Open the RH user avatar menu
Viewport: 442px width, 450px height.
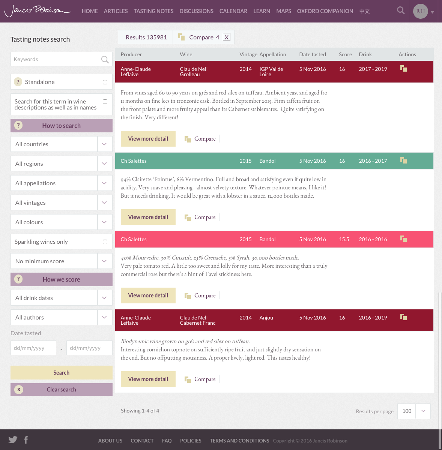[x=424, y=11]
